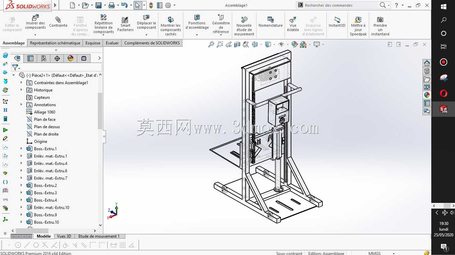Click the Rebuild traffic light icon
Image resolution: width=455 pixels, height=255 pixels.
coord(151,5)
